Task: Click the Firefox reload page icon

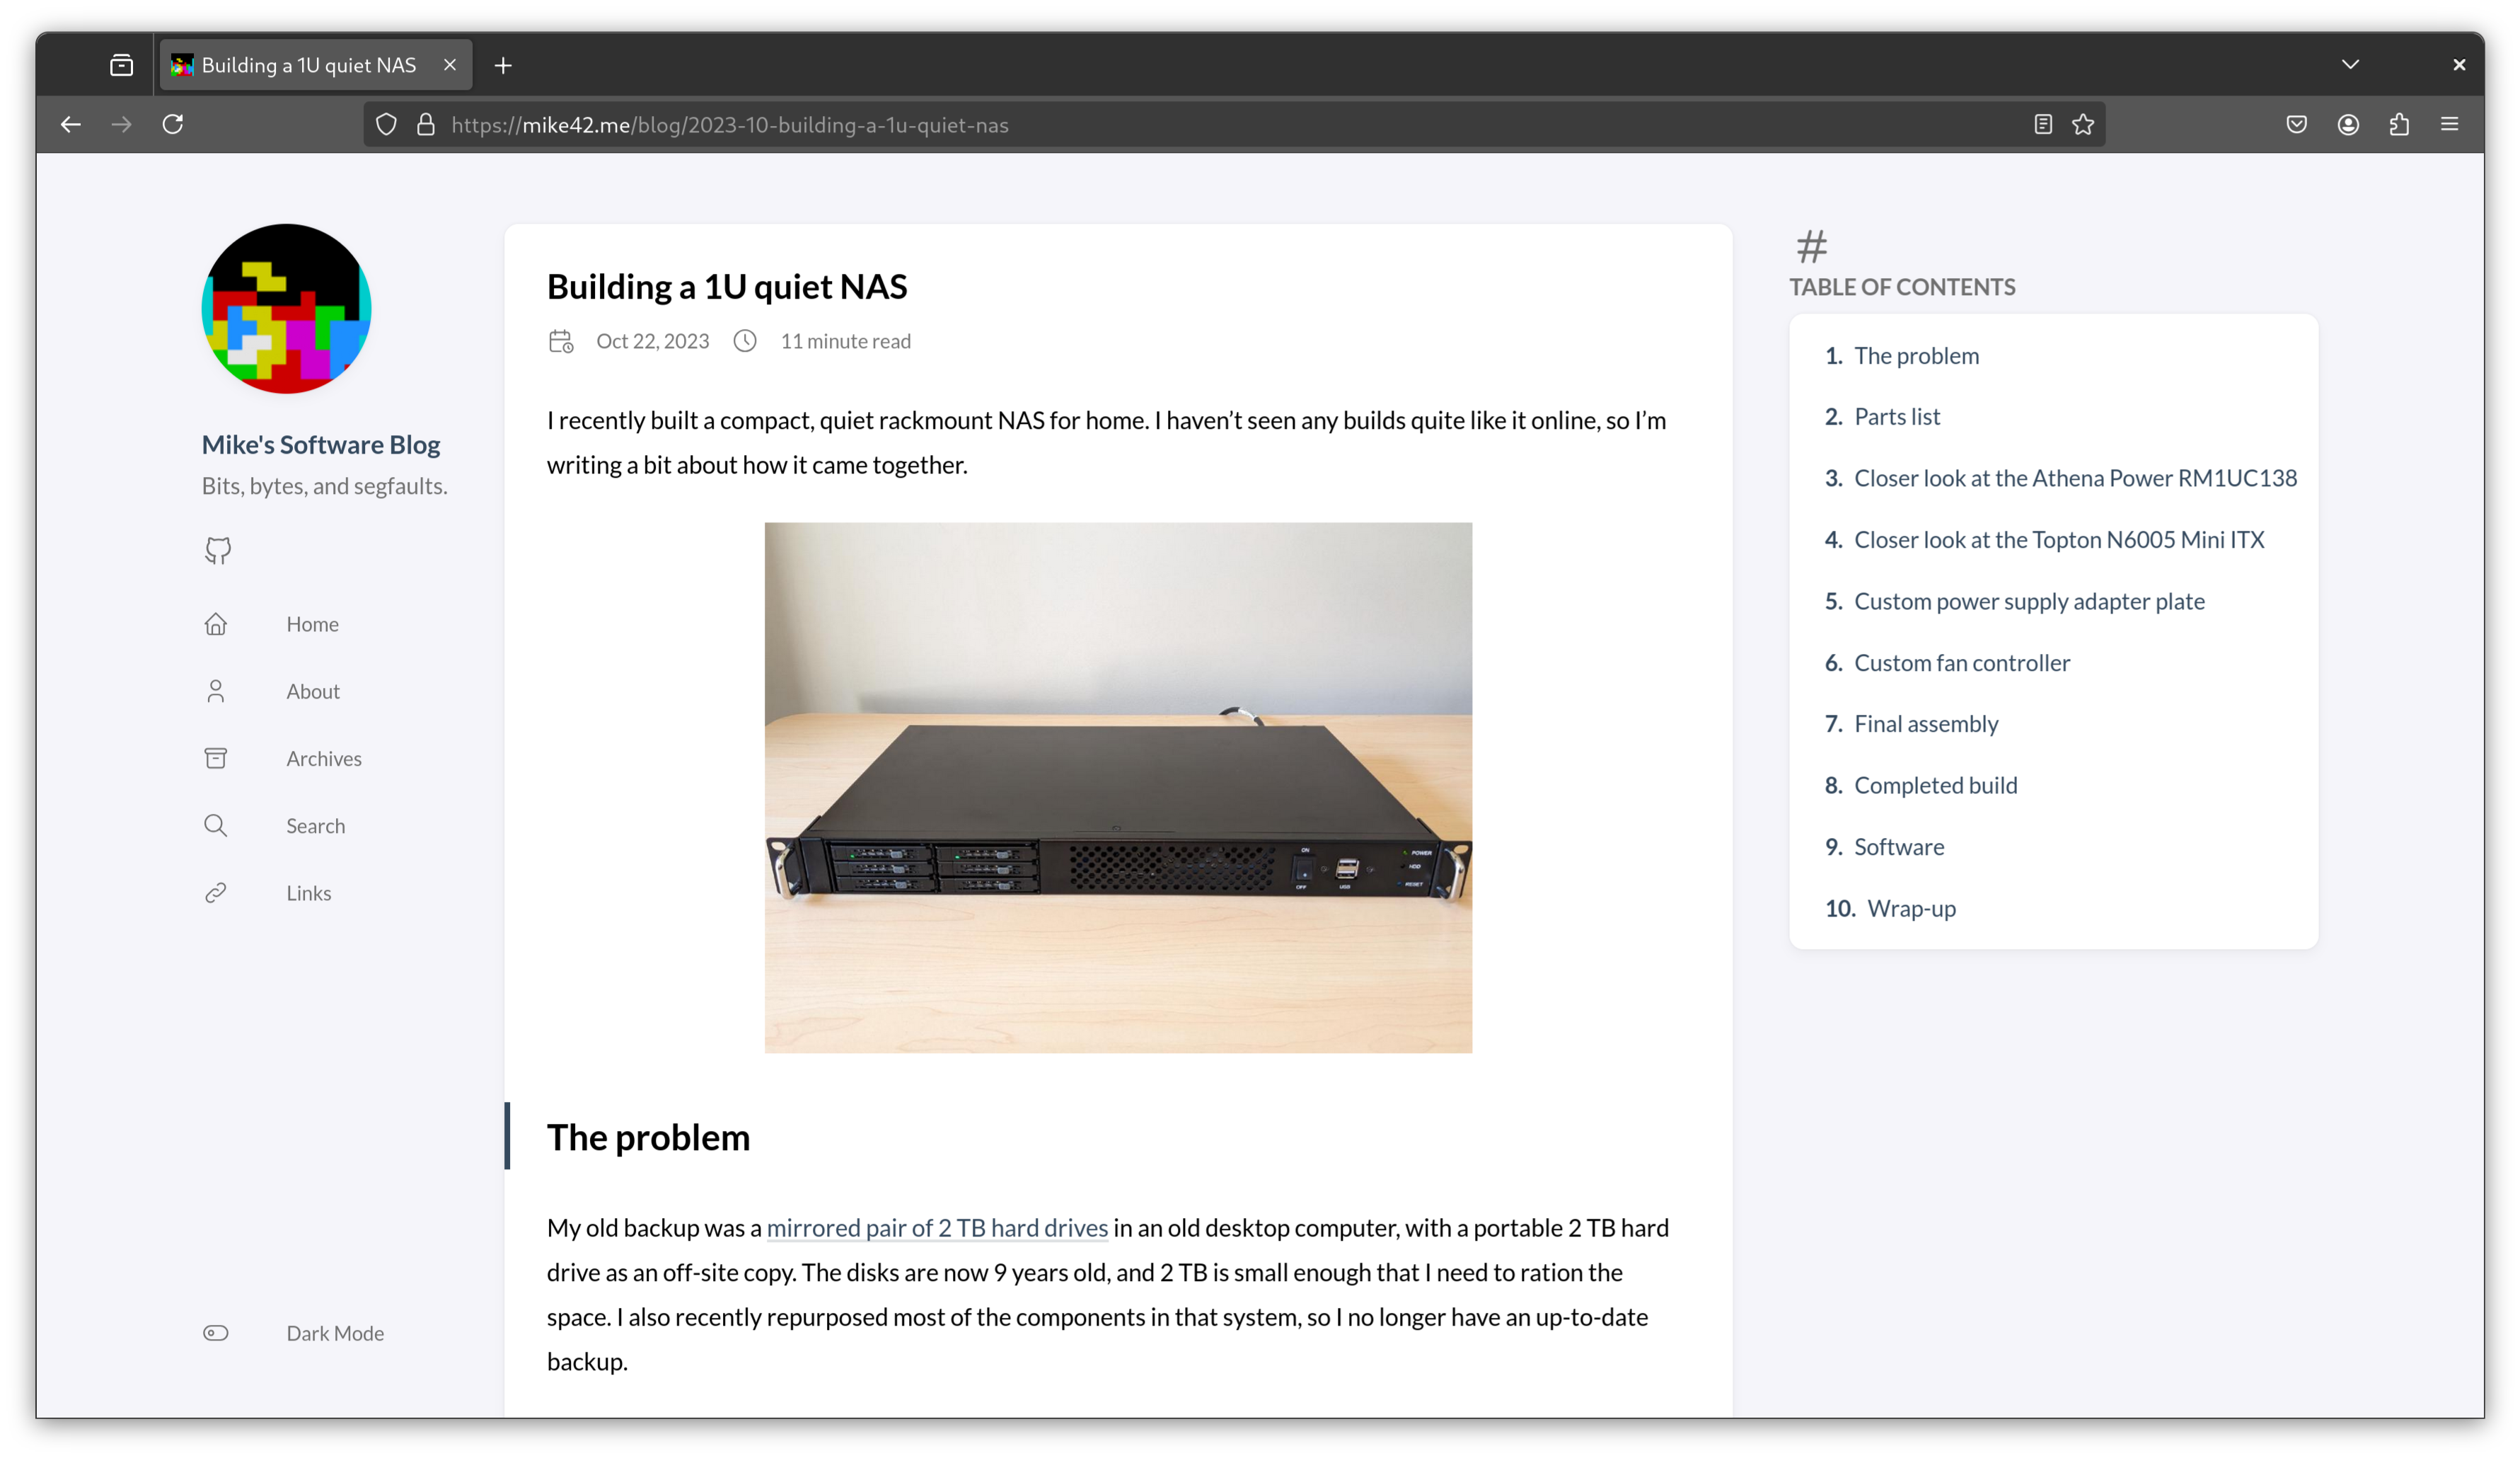Action: [x=173, y=124]
